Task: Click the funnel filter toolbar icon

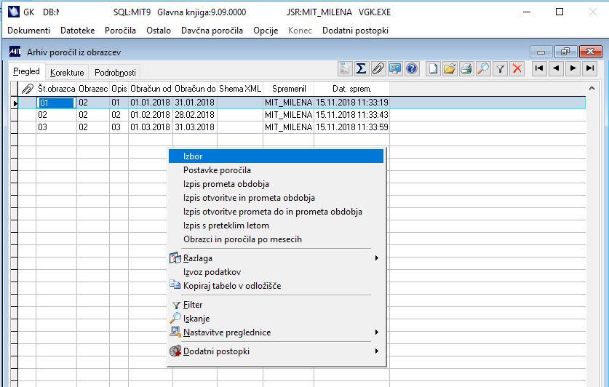Action: [x=501, y=69]
